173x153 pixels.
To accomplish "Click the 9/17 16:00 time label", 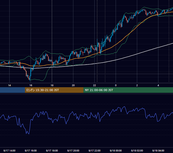I will pyautogui.click(x=31, y=150).
